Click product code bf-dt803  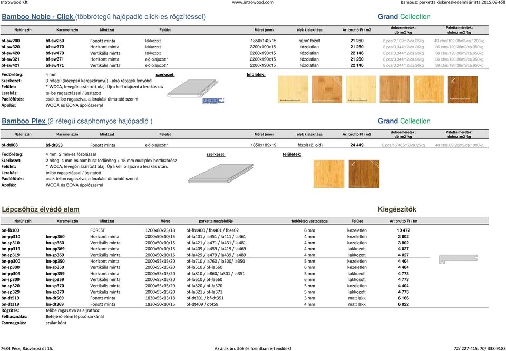pos(9,145)
